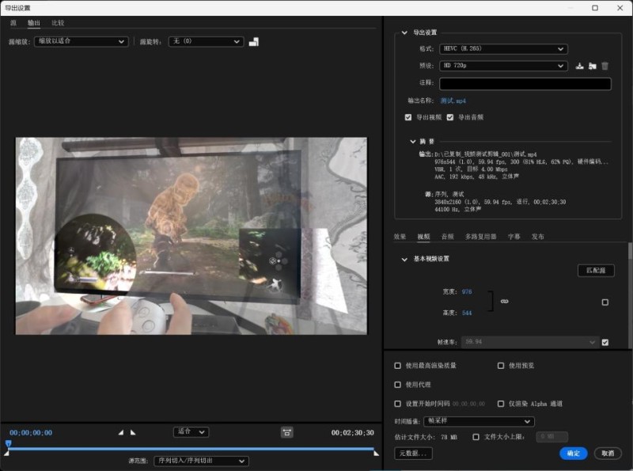
Task: Open the 多路复用器 tab
Action: pyautogui.click(x=480, y=237)
